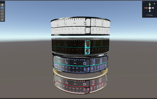Click the tools overlay drag handle

click(x=2, y=2)
